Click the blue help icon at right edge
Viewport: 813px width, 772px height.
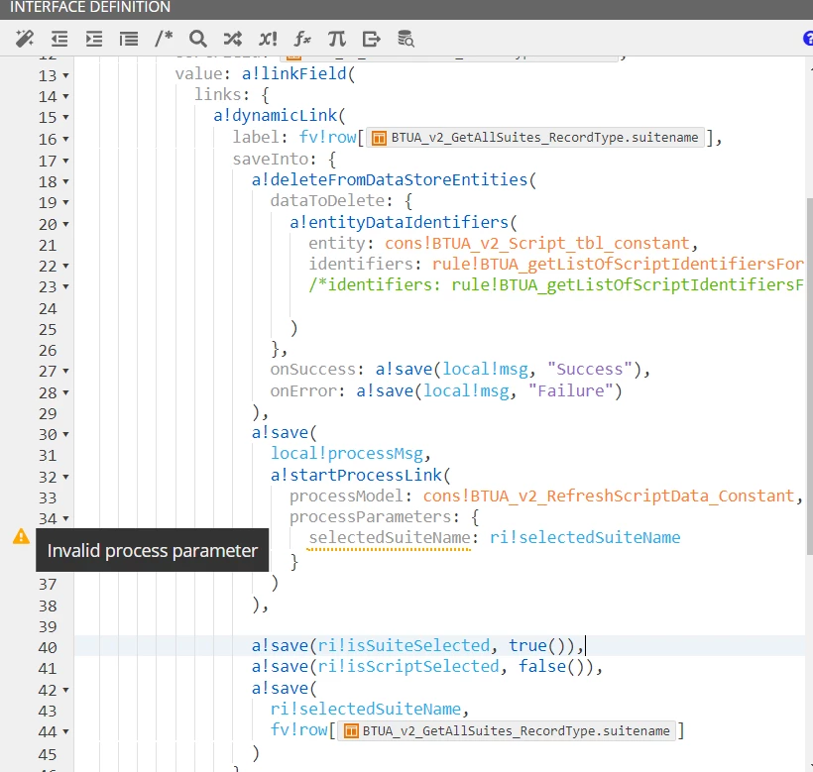808,39
